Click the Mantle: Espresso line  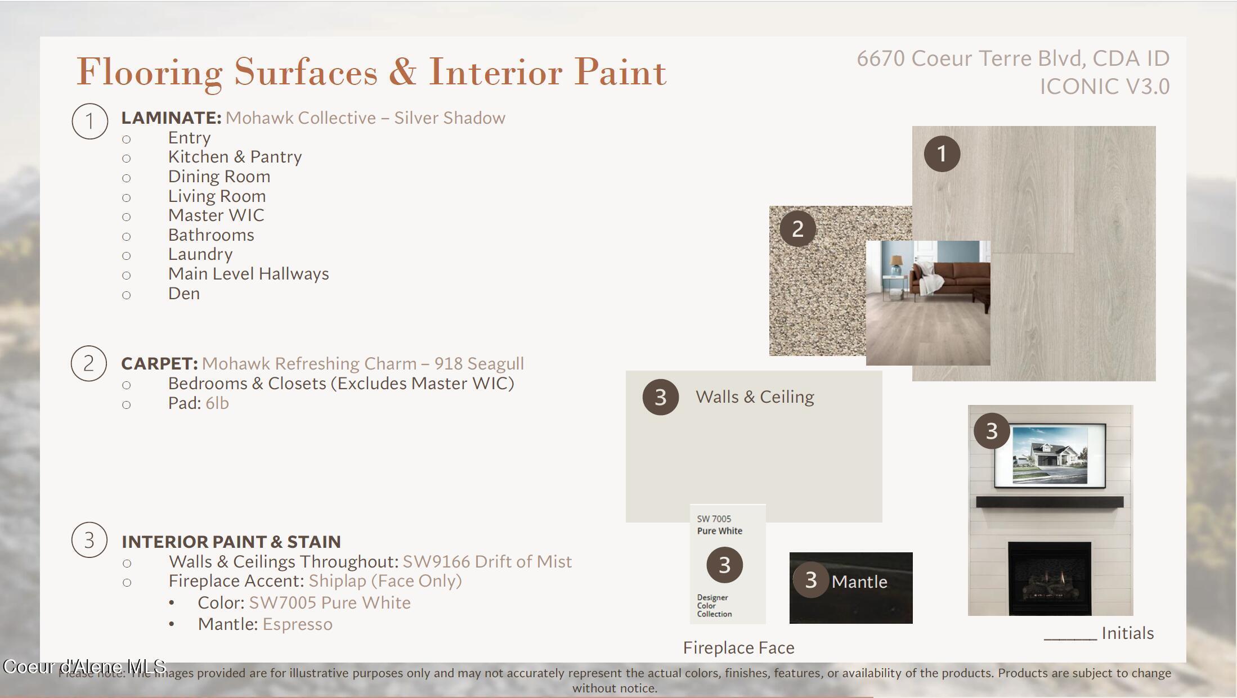point(265,624)
